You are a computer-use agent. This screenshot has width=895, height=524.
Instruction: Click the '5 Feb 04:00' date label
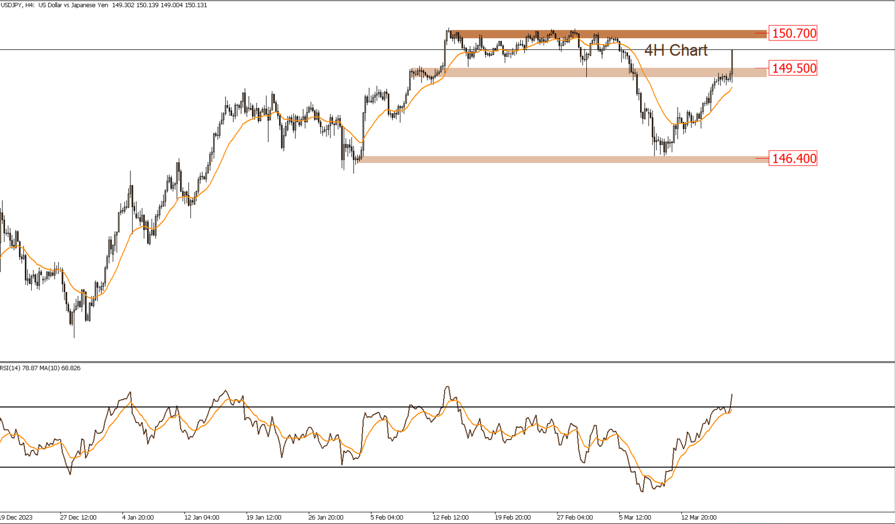tap(386, 517)
